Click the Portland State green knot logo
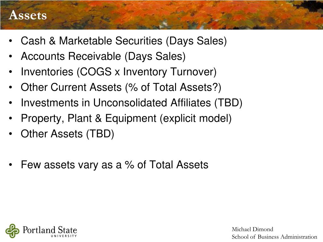 12,231
